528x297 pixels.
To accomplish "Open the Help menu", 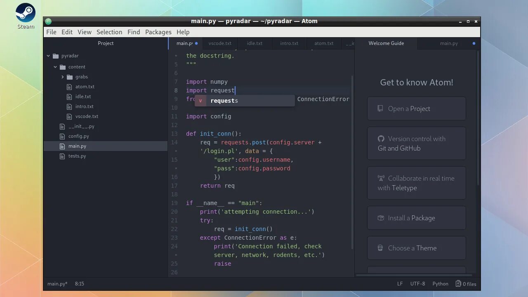I will coord(183,32).
